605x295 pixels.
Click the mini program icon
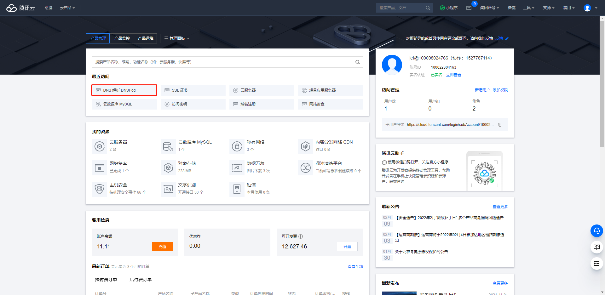[x=442, y=8]
